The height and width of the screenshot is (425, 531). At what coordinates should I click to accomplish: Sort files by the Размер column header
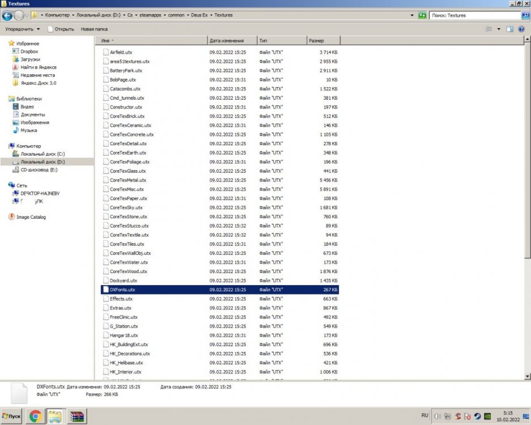pos(323,41)
